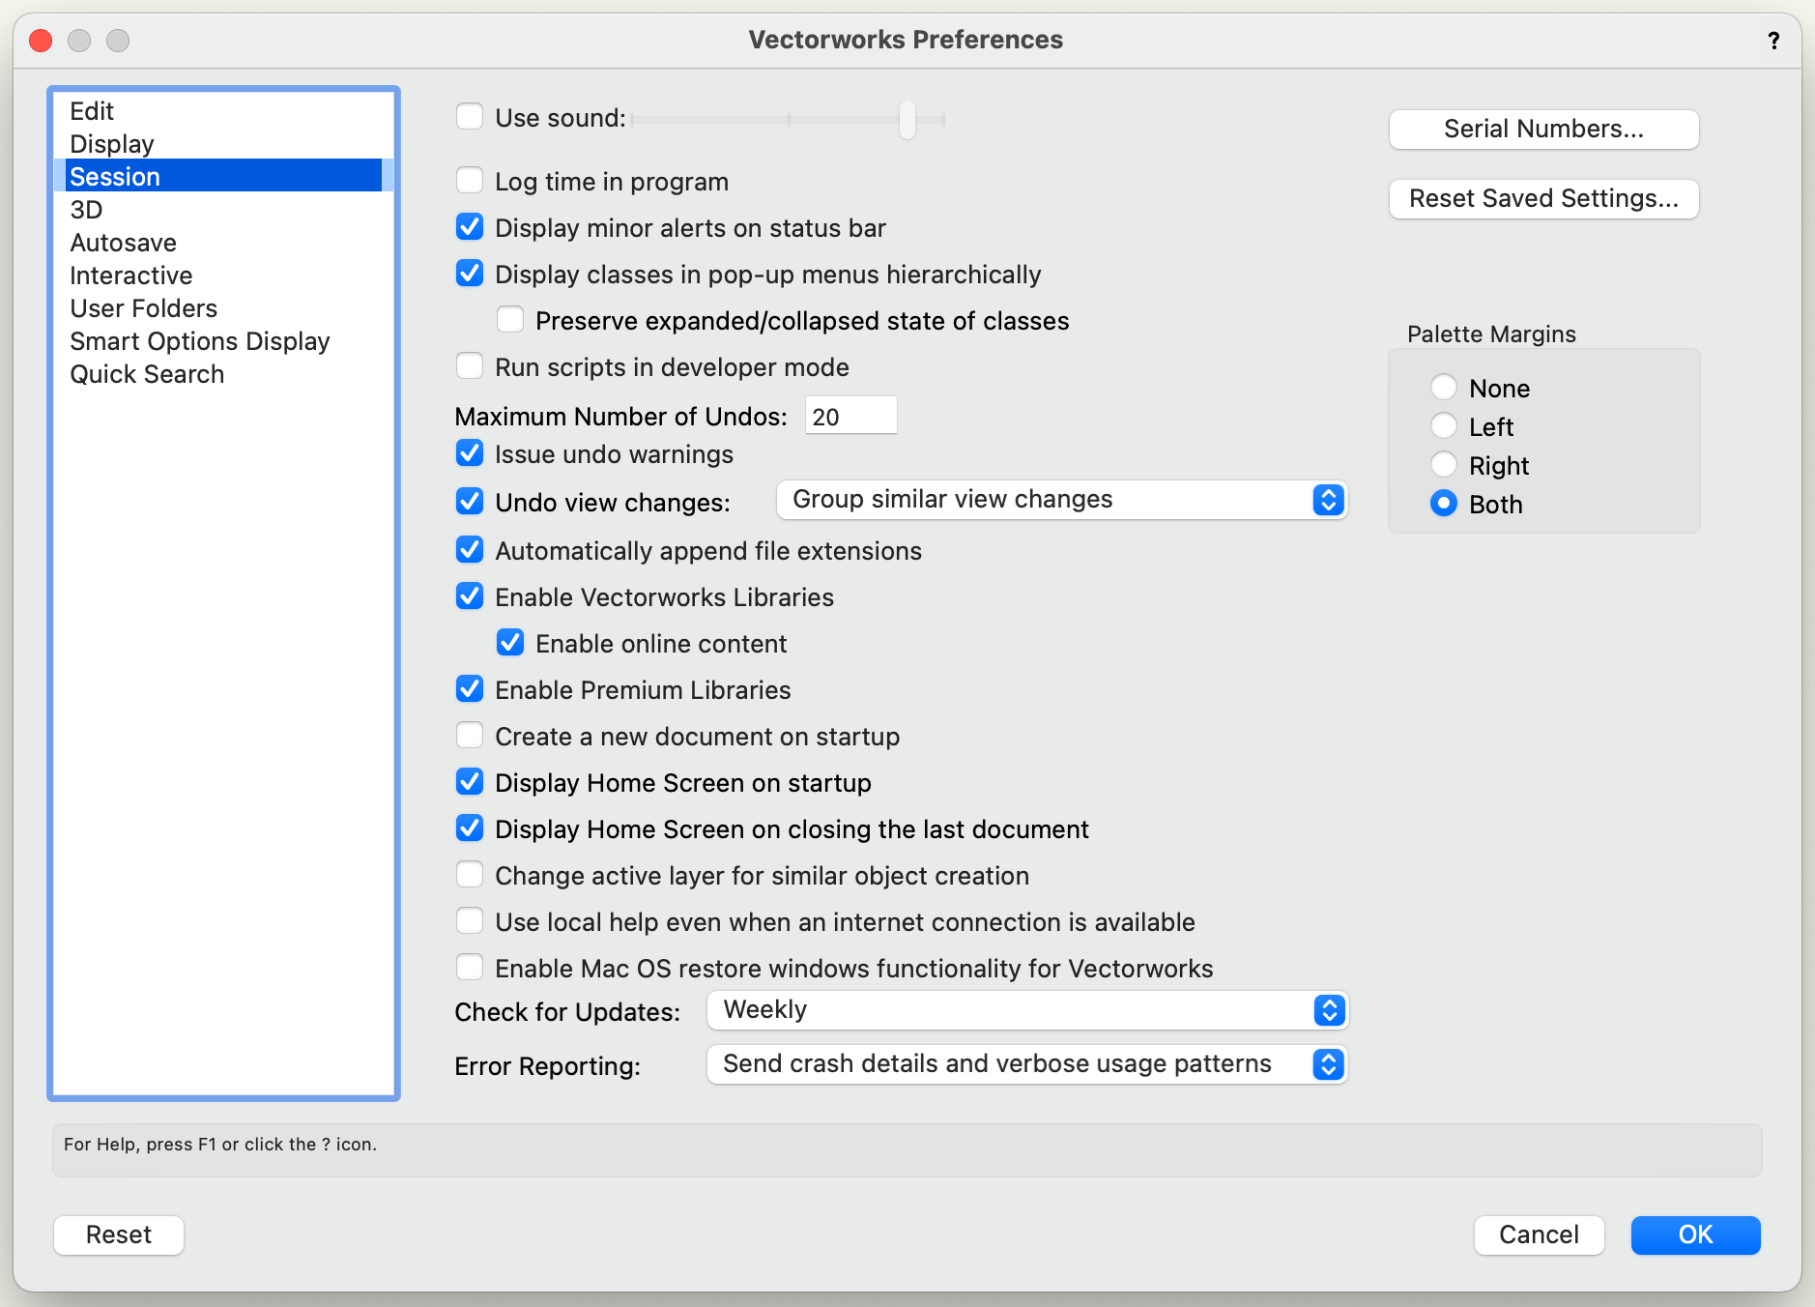
Task: Click the Reset button
Action: click(119, 1234)
